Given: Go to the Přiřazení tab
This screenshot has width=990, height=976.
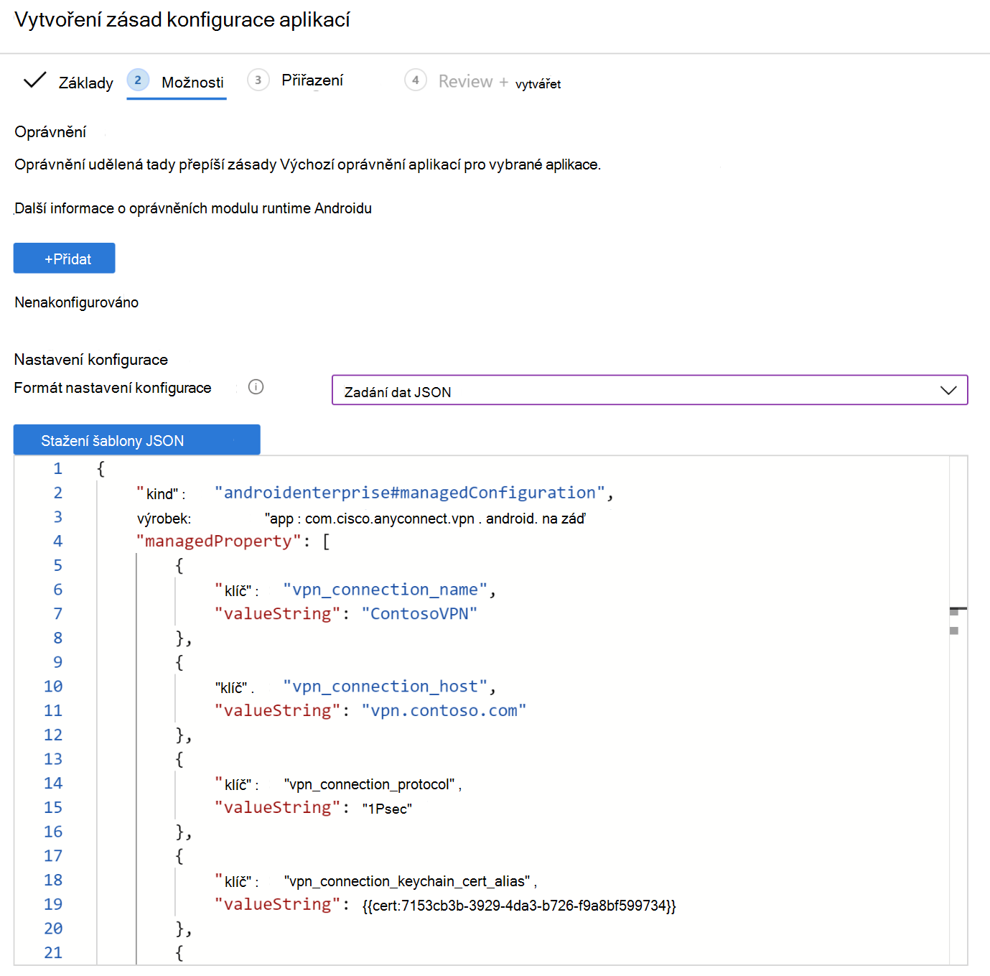Looking at the screenshot, I should [x=312, y=80].
